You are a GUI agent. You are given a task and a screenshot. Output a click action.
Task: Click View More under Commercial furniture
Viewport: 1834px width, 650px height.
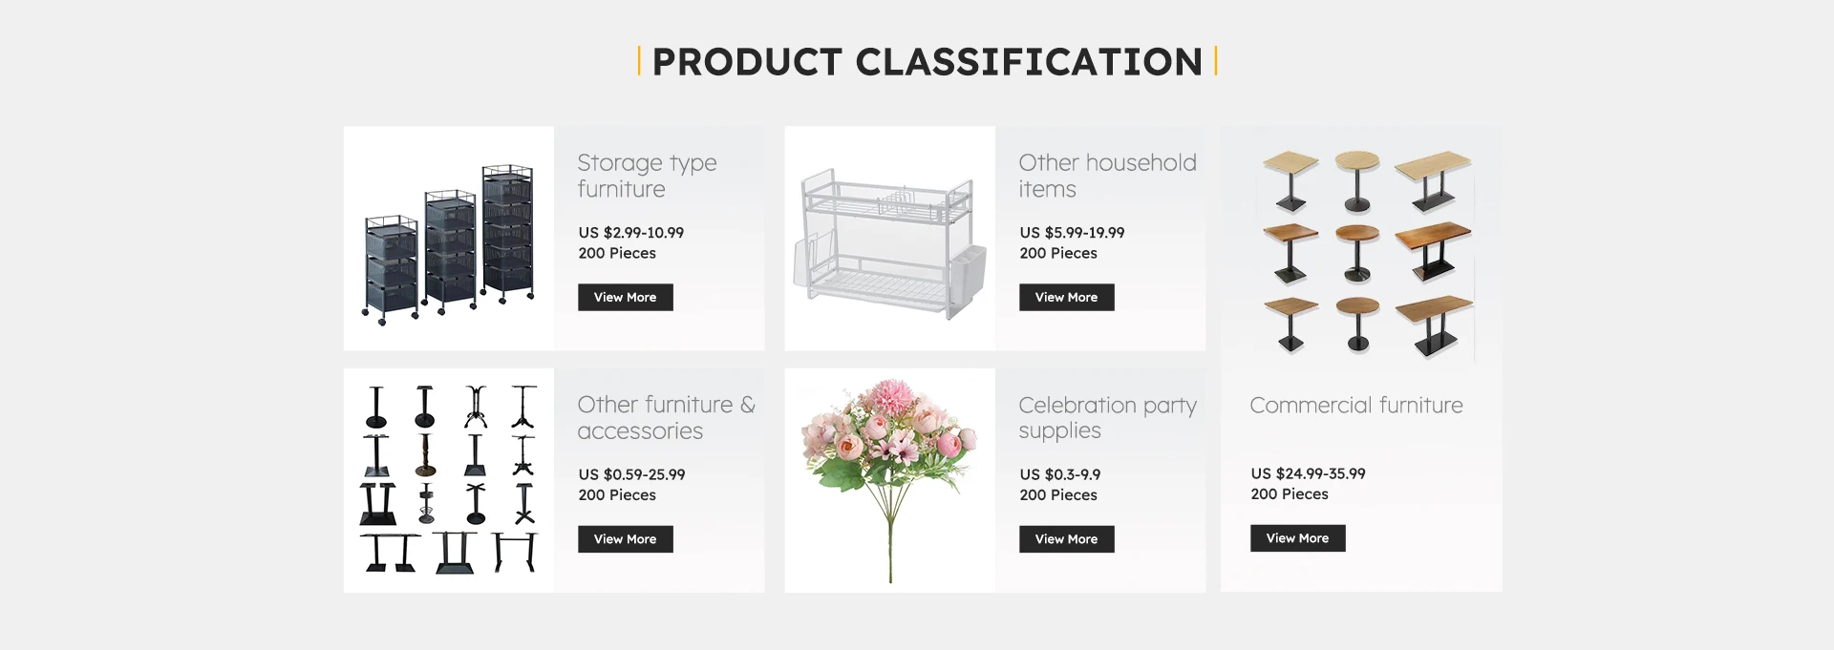[x=1297, y=538]
